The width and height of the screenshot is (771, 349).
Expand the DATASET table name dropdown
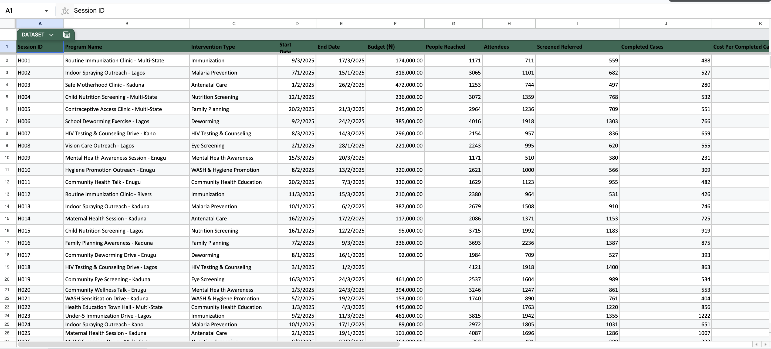click(x=52, y=35)
